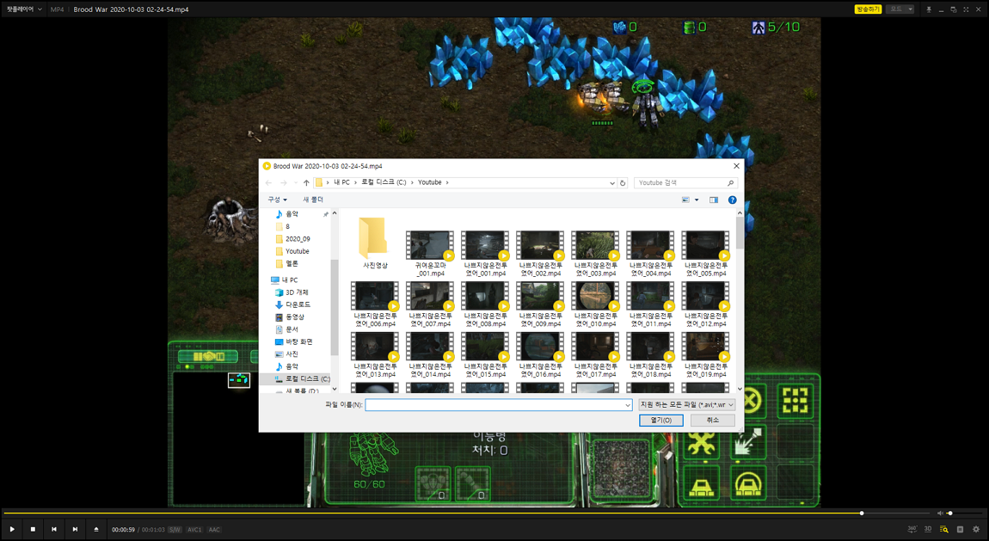
Task: Toggle the always-on-top pin icon
Action: [929, 9]
